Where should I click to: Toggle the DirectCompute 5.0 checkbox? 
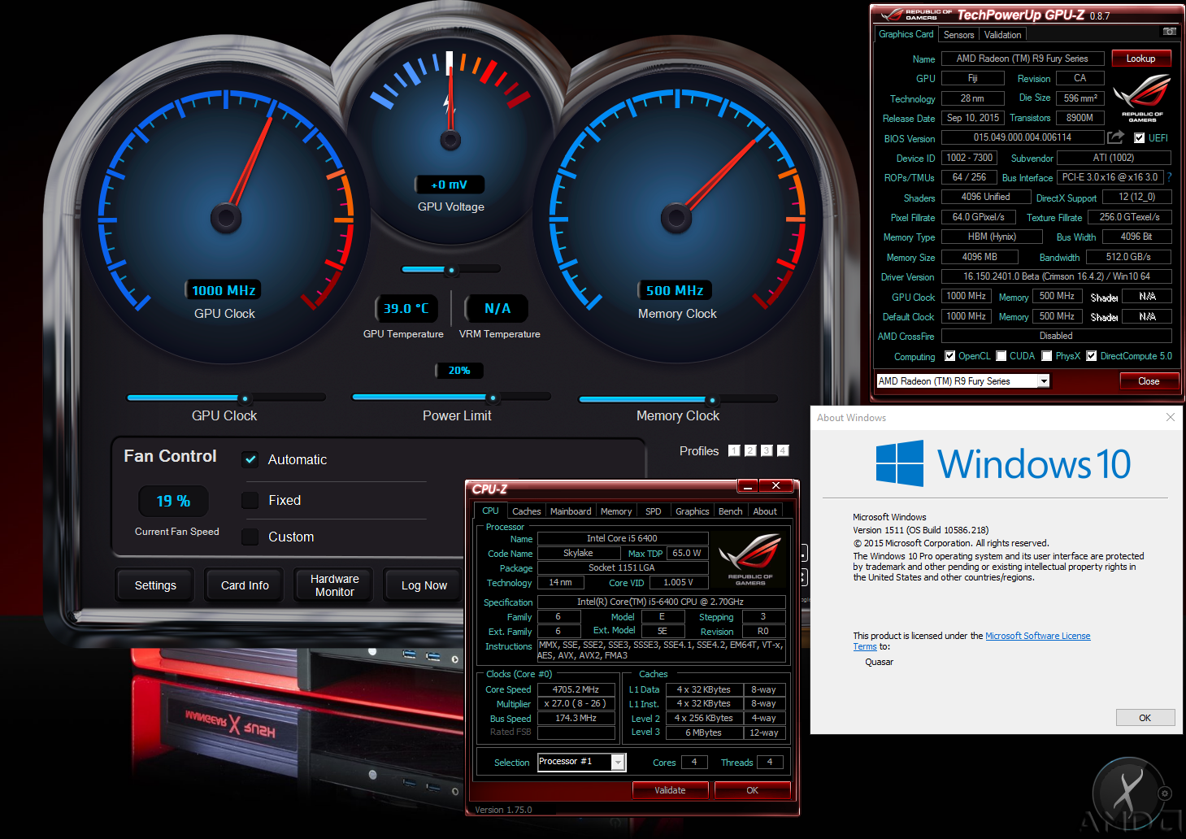[1092, 356]
